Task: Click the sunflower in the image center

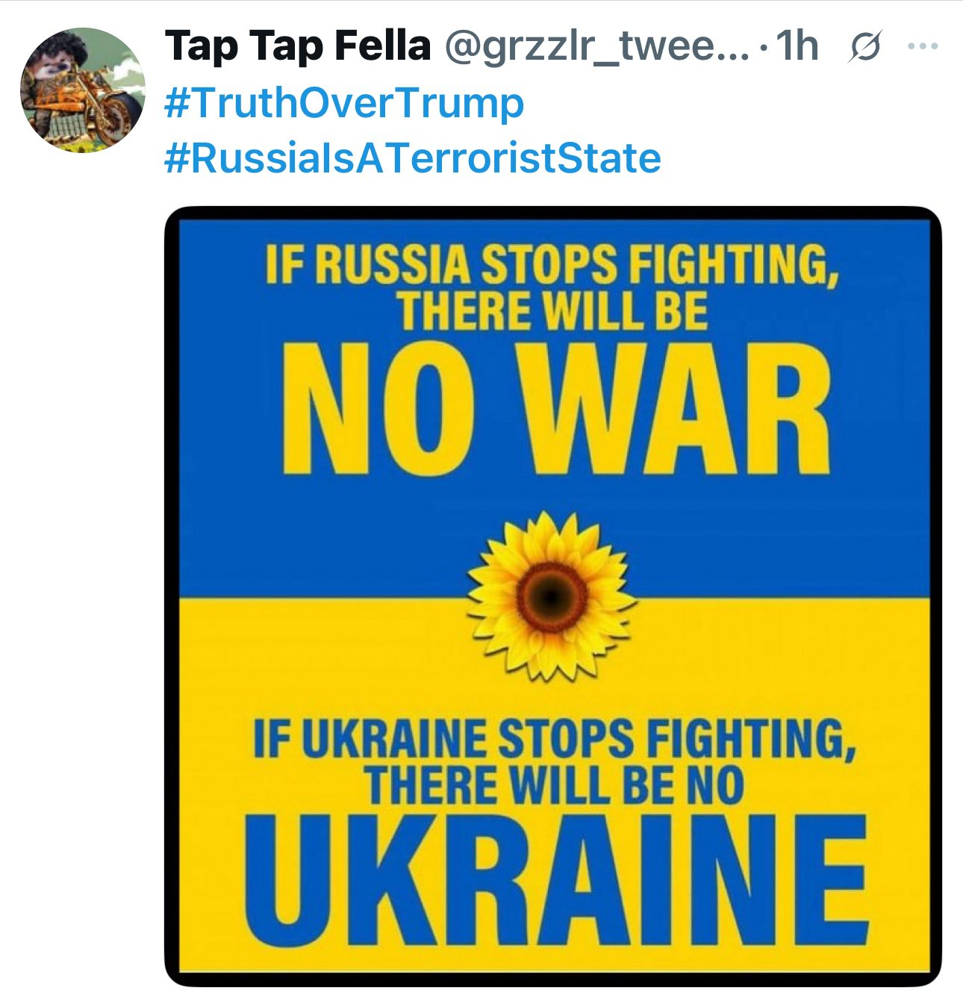Action: pos(551,595)
